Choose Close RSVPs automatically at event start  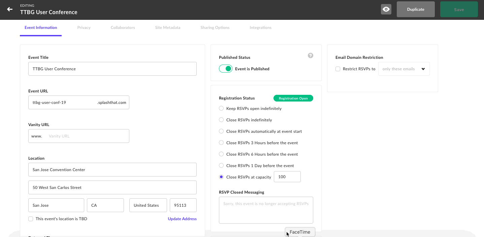pyautogui.click(x=221, y=131)
